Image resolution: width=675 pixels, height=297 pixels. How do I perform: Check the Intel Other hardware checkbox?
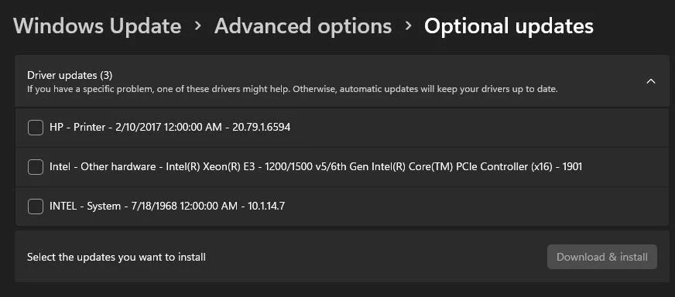pos(36,166)
